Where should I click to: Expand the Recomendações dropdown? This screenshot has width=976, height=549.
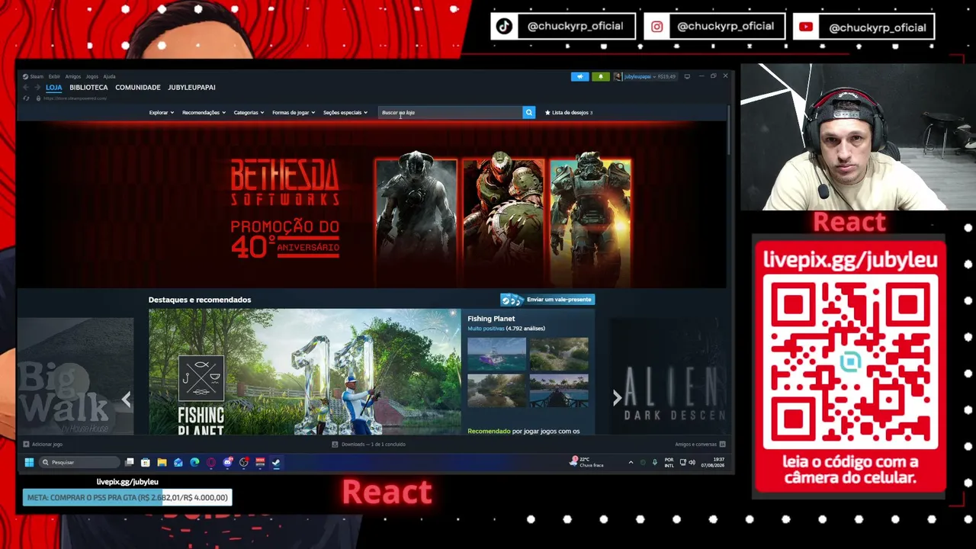pos(204,113)
